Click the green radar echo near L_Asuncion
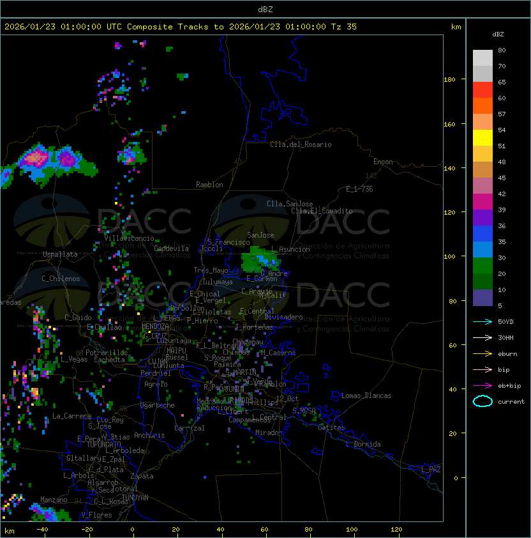This screenshot has width=531, height=538. (x=260, y=260)
